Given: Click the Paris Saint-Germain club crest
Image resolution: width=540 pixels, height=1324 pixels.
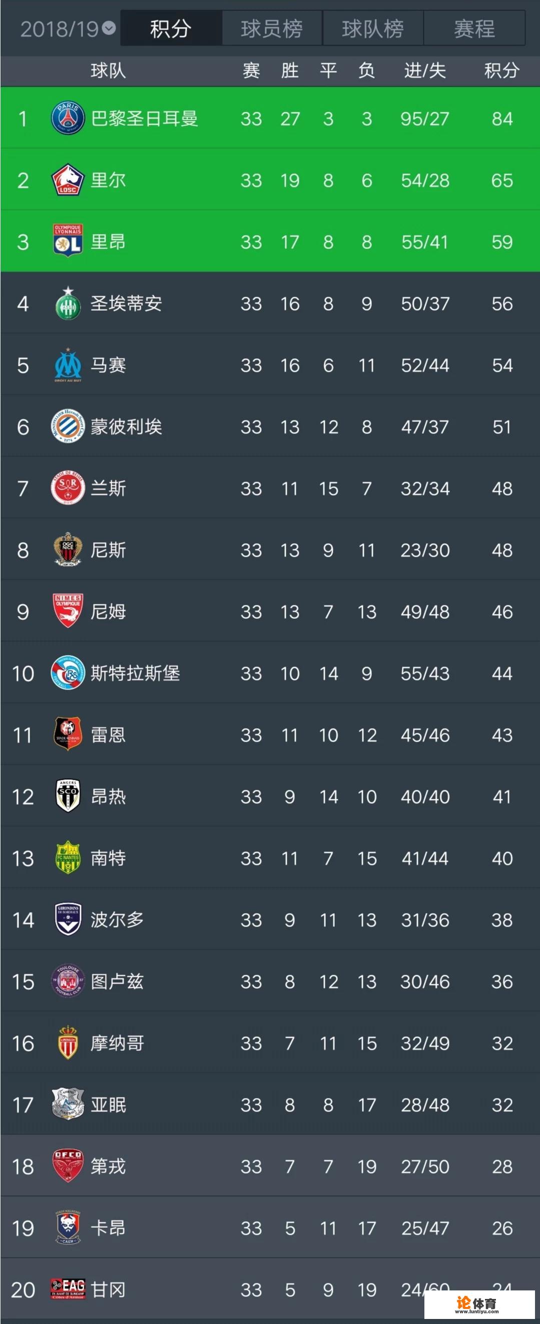Looking at the screenshot, I should (x=68, y=118).
